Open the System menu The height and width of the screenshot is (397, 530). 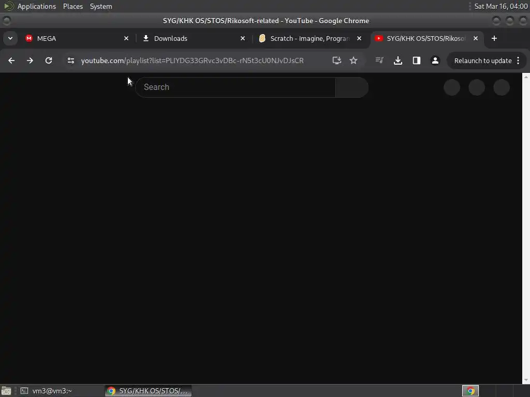(101, 6)
